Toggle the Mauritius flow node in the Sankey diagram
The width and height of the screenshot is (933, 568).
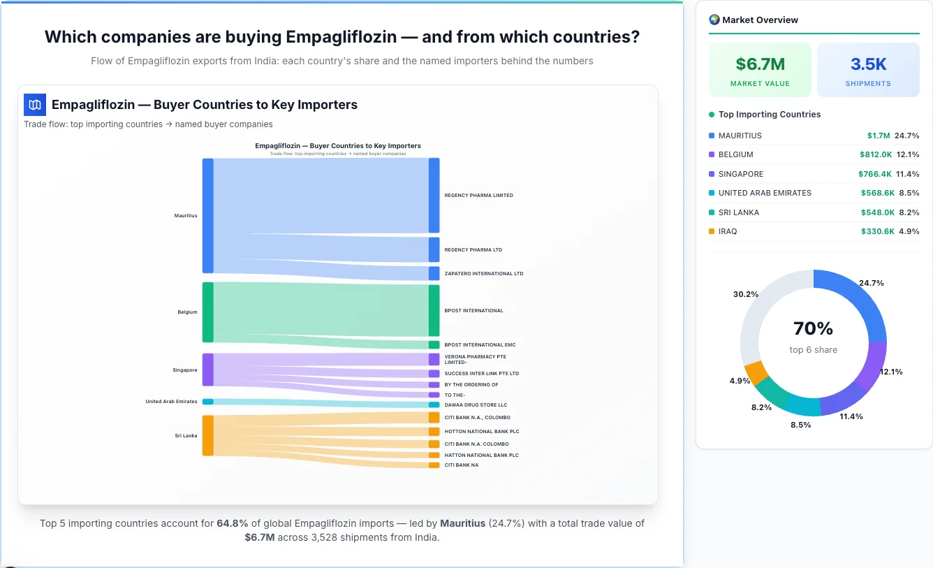[x=206, y=215]
